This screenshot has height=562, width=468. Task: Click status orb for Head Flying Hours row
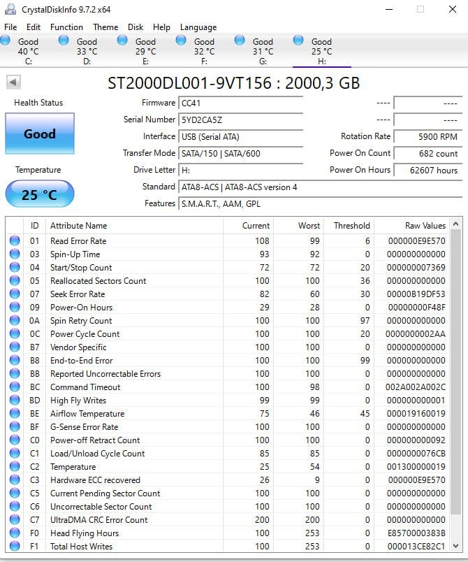(15, 532)
